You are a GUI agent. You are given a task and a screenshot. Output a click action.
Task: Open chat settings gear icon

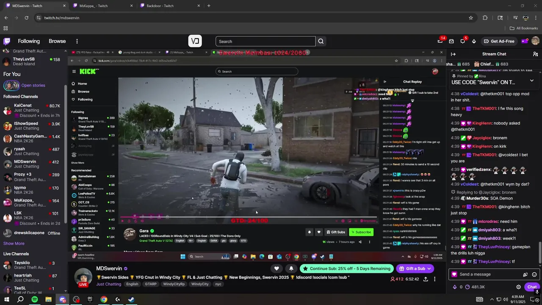tap(518, 287)
